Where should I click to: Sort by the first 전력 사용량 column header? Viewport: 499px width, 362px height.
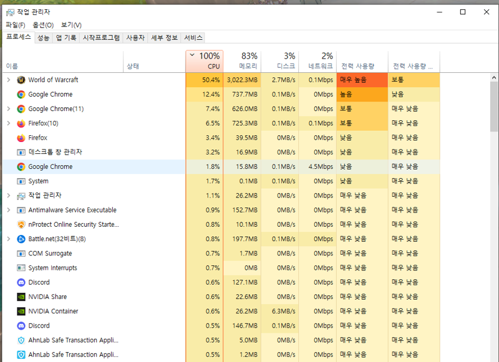coord(362,62)
